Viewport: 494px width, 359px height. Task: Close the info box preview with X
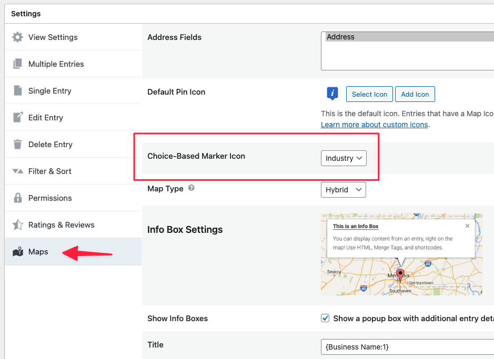467,226
